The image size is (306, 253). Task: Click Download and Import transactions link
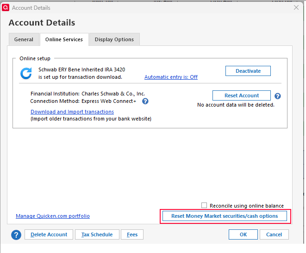pyautogui.click(x=72, y=112)
